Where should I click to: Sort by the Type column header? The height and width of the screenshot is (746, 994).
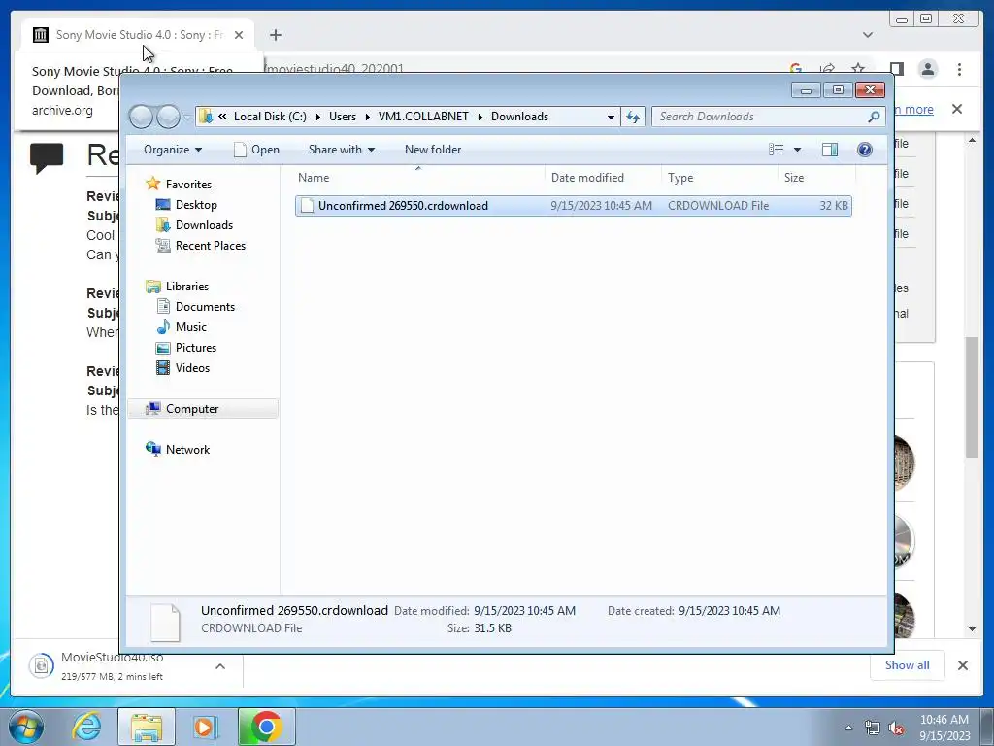click(x=719, y=178)
